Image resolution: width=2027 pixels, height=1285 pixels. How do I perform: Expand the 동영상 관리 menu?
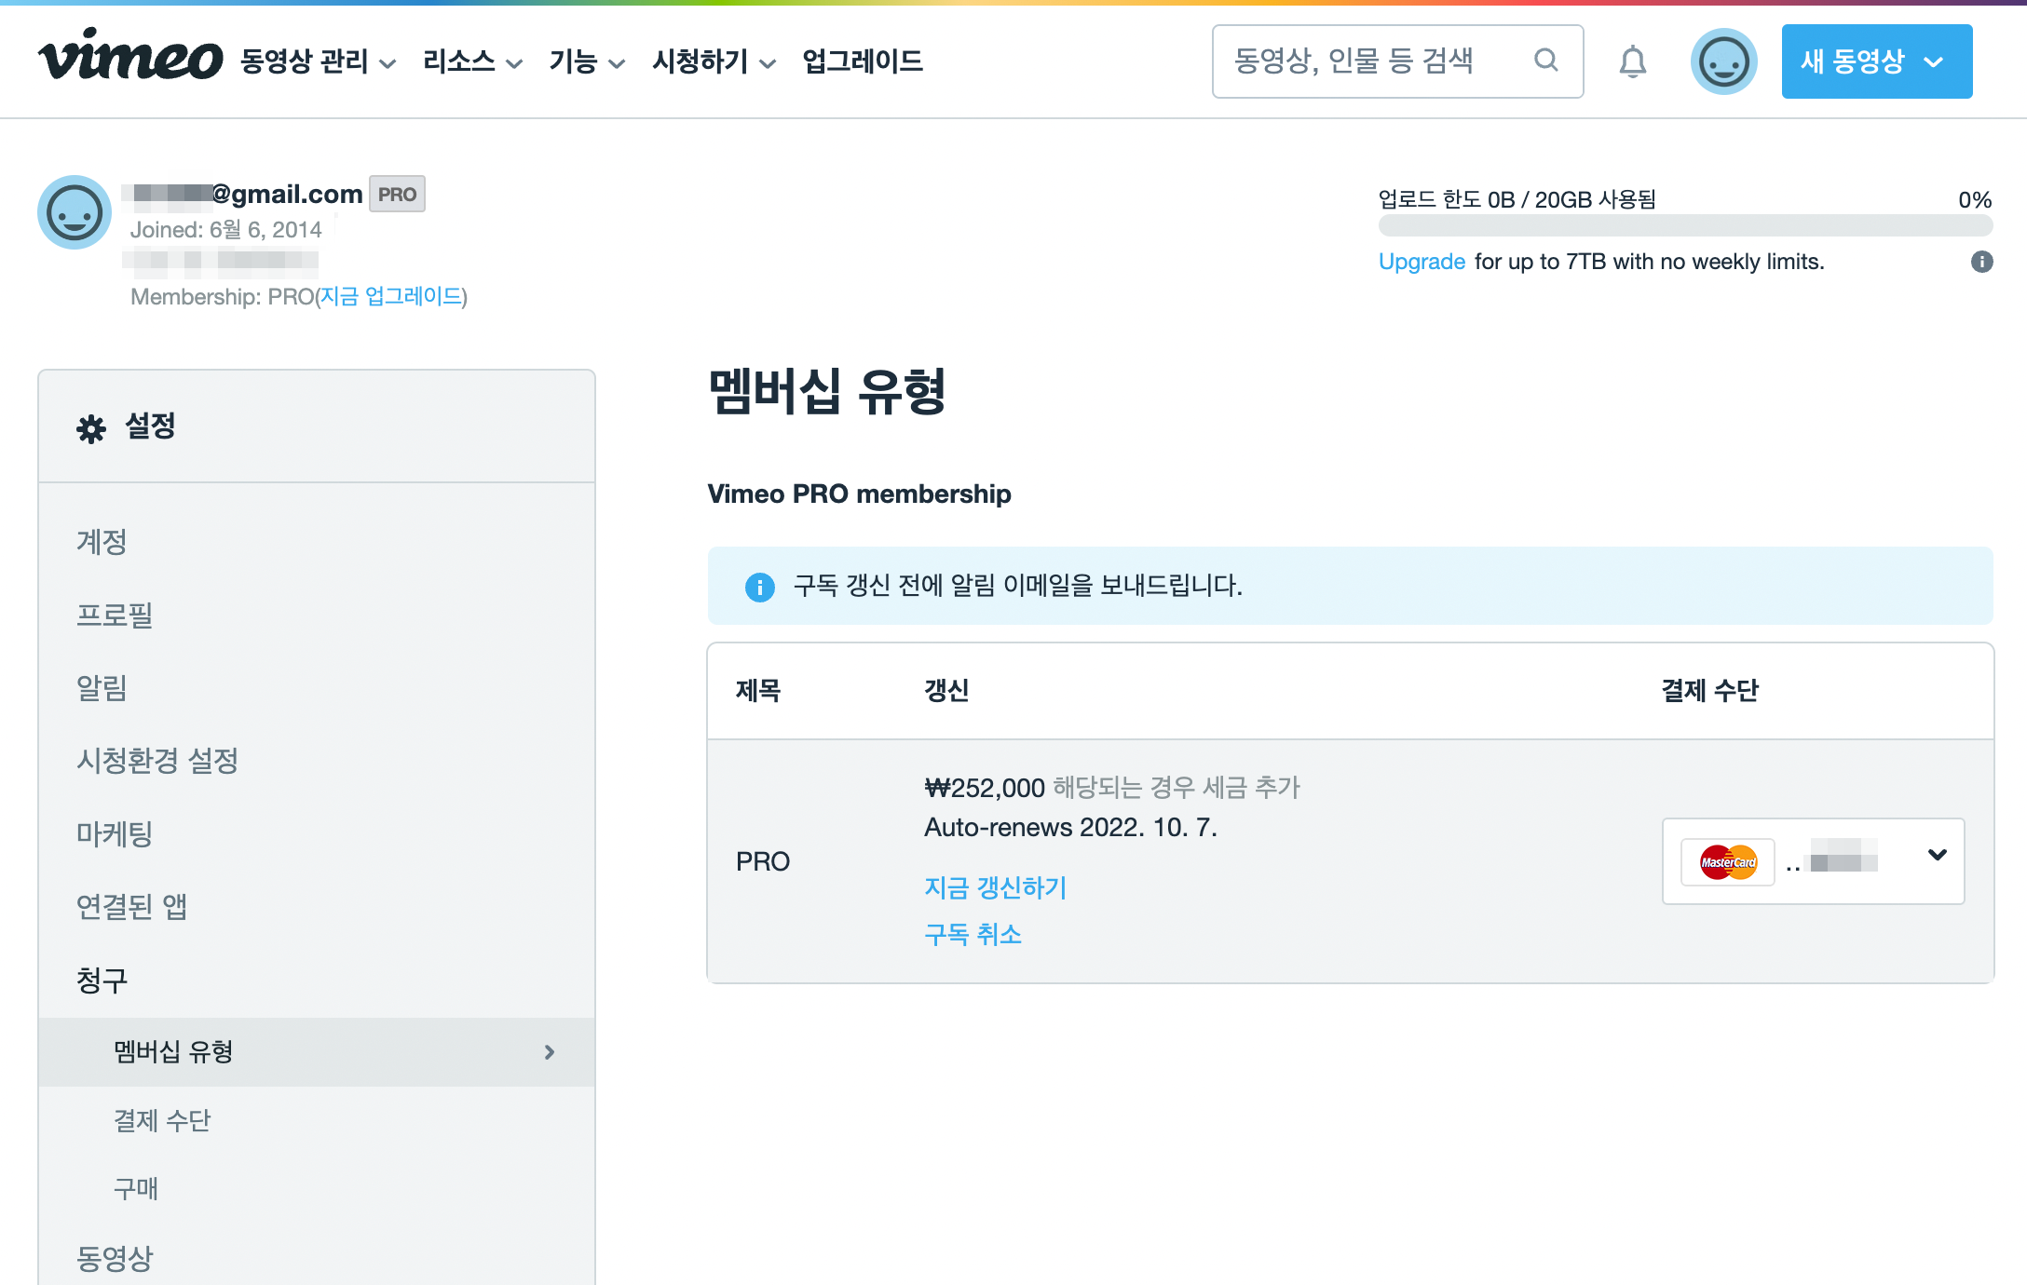pos(318,61)
